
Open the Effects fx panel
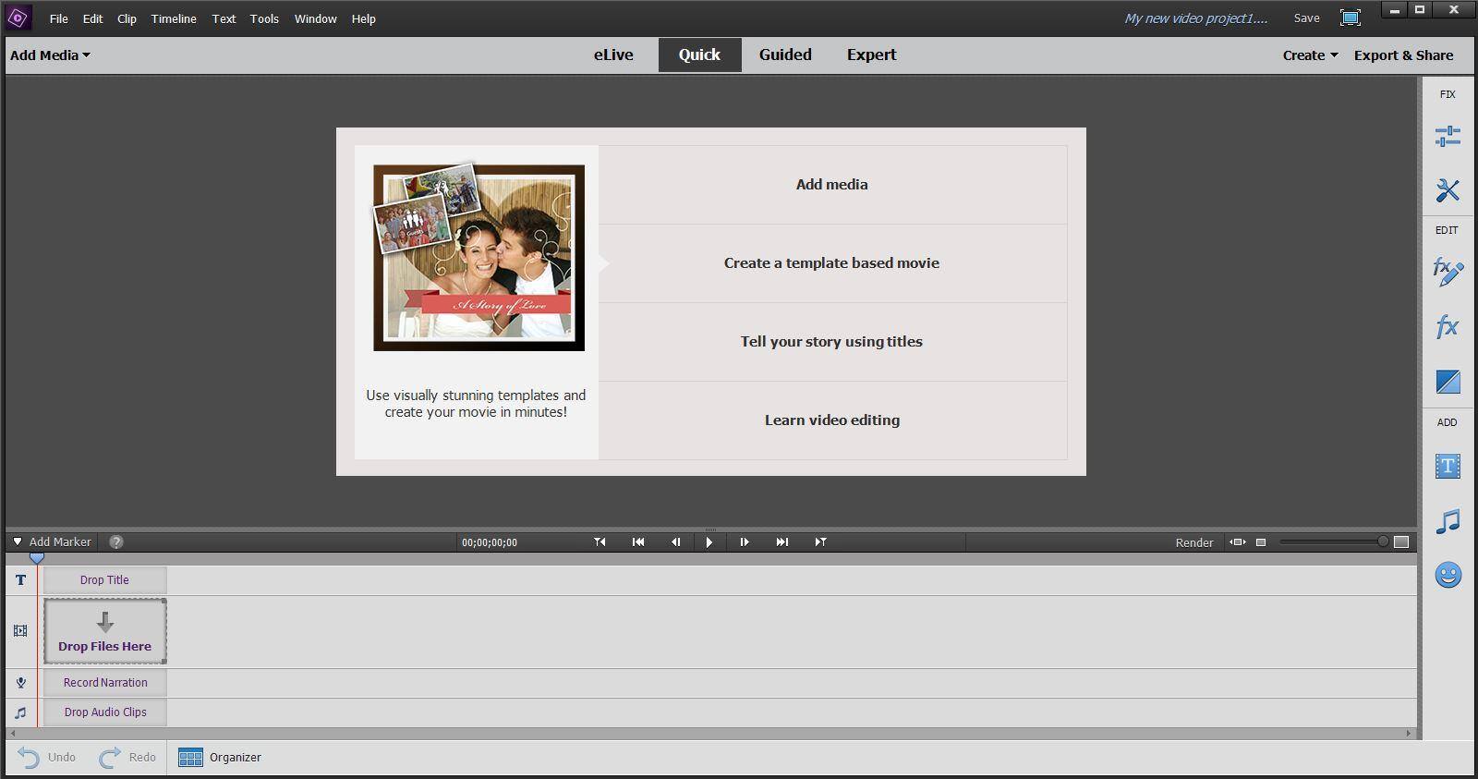pos(1448,326)
